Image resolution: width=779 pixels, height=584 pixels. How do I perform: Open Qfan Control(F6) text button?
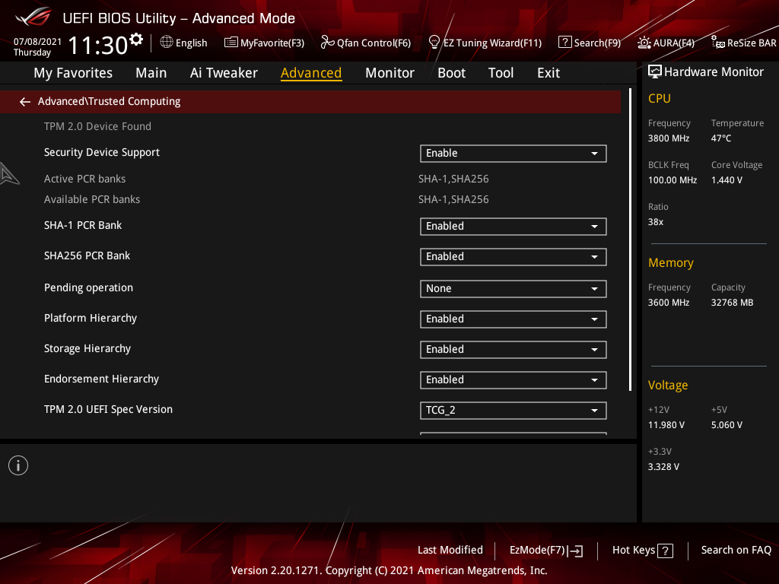point(374,43)
